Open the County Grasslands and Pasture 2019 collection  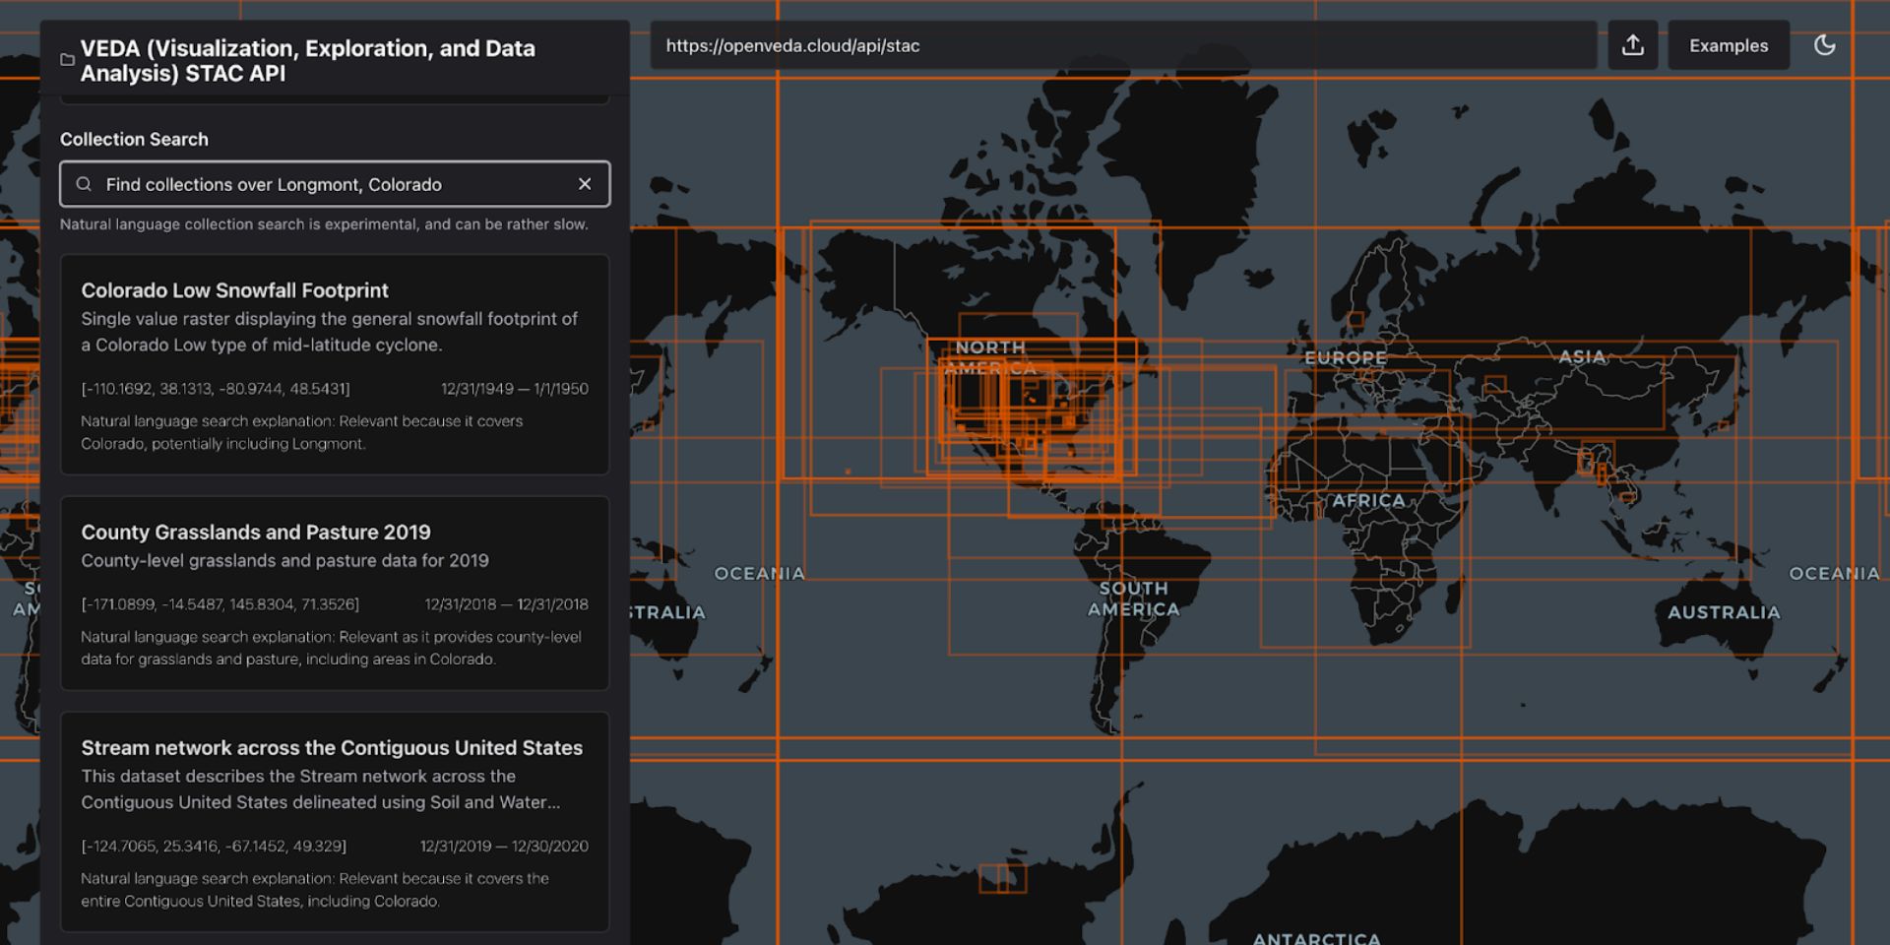click(x=335, y=591)
